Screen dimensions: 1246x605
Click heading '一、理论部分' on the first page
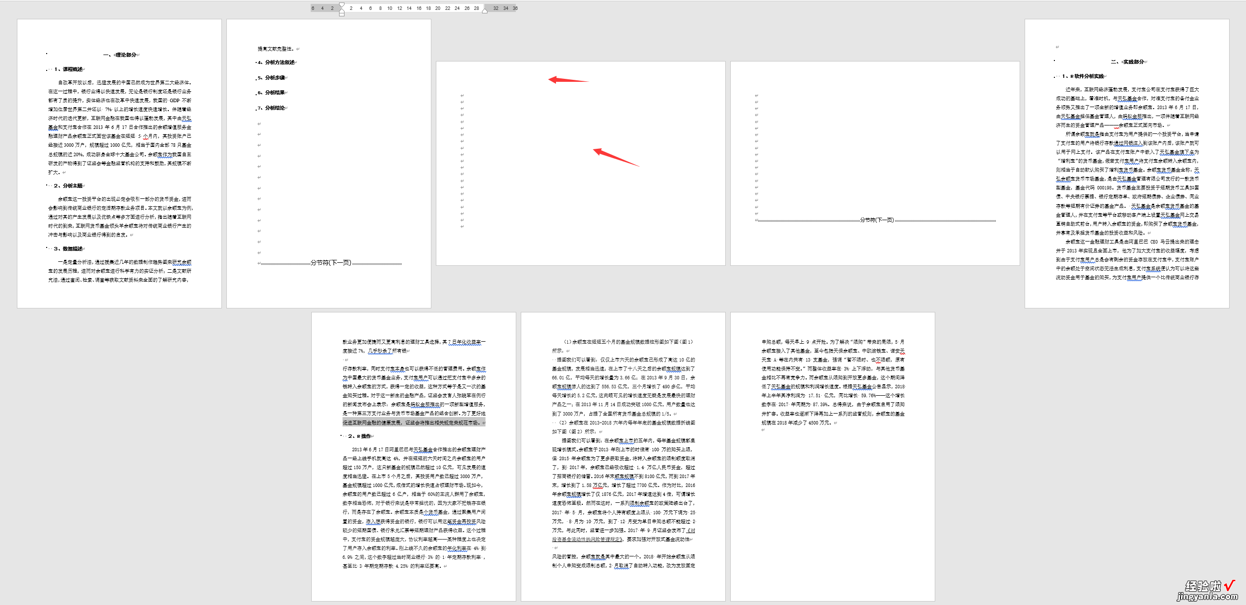tap(120, 55)
